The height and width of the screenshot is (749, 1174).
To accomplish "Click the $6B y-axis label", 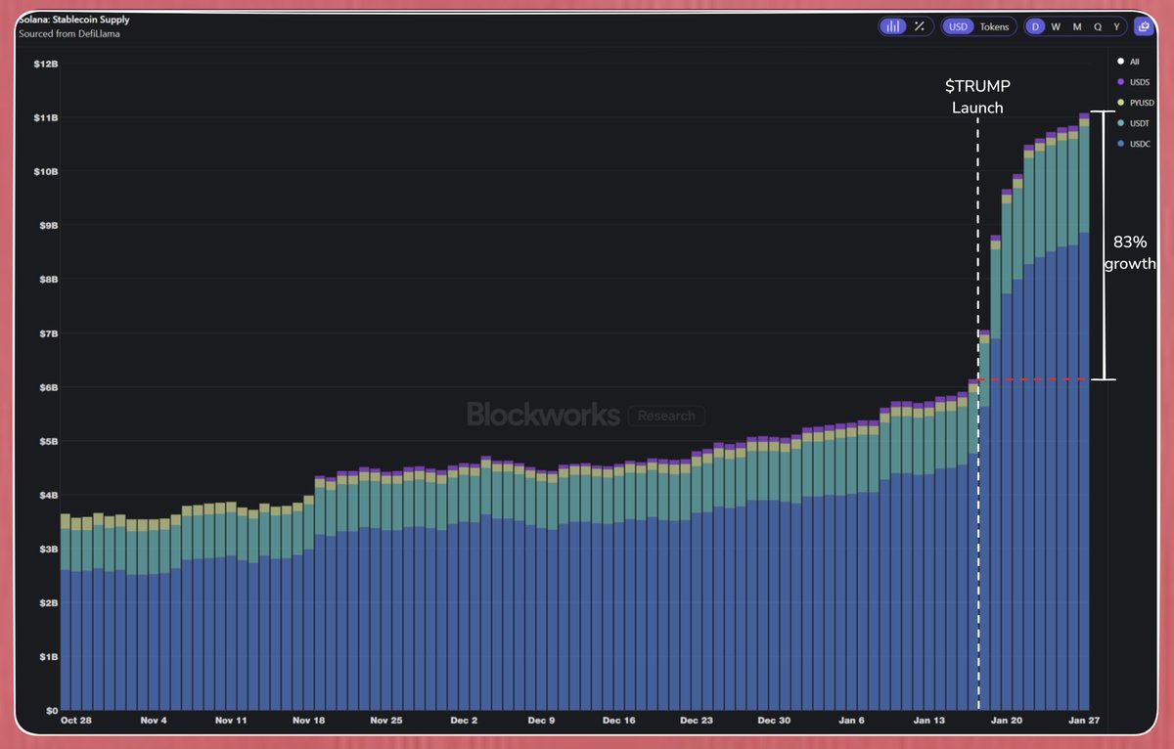I will point(49,387).
